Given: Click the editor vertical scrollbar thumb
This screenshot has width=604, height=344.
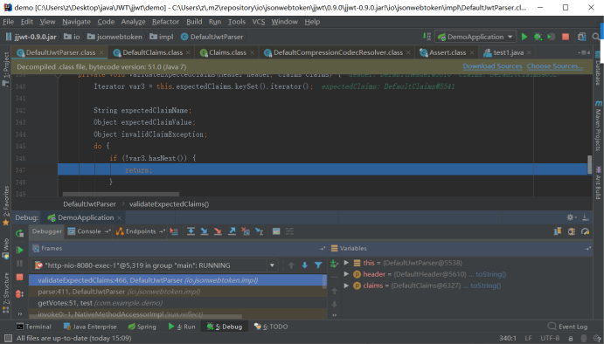Looking at the screenshot, I should (589, 164).
